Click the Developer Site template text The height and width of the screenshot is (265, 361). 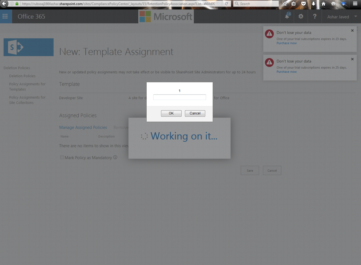[71, 98]
